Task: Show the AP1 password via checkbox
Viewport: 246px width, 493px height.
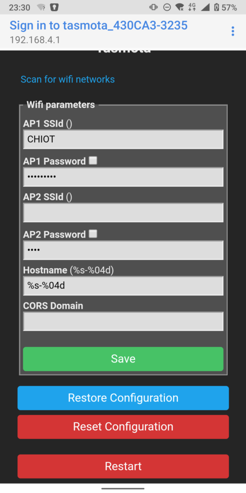Action: [x=93, y=161]
